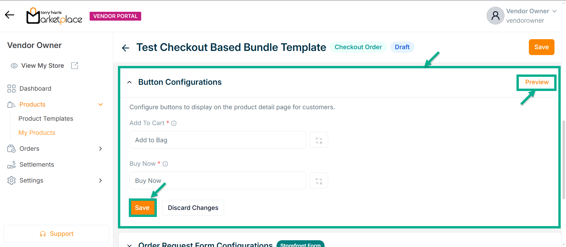
Task: Collapse the Products menu chevron
Action: click(x=101, y=105)
